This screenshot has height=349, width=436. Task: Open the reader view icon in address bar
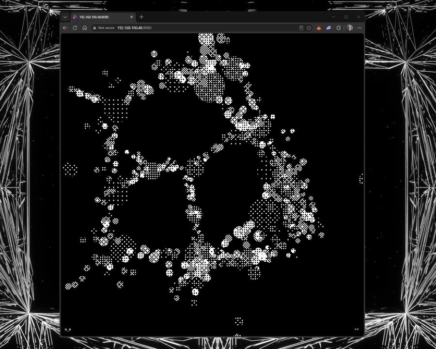[x=301, y=28]
